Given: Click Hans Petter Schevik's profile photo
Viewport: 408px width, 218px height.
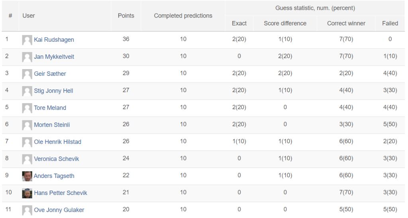Looking at the screenshot, I should point(27,193).
